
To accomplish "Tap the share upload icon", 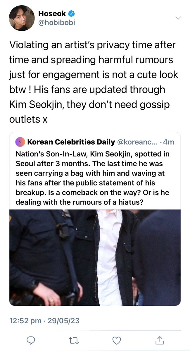I will click(x=159, y=340).
